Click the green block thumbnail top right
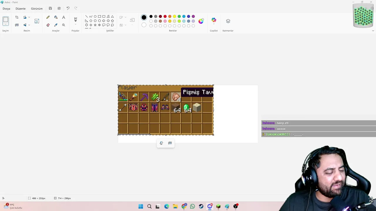This screenshot has height=211, width=376. click(363, 16)
